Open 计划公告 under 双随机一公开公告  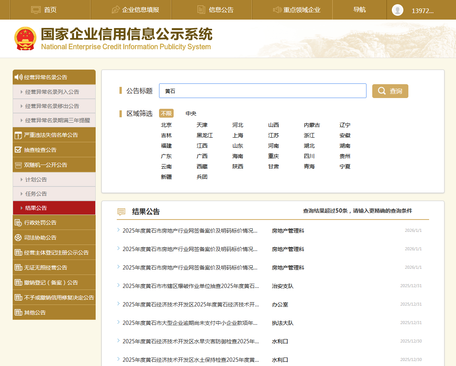pyautogui.click(x=36, y=180)
